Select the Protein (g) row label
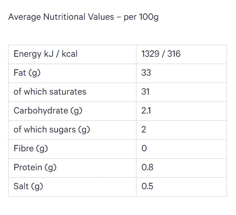Viewport: 236px width, 215px height. click(x=35, y=168)
